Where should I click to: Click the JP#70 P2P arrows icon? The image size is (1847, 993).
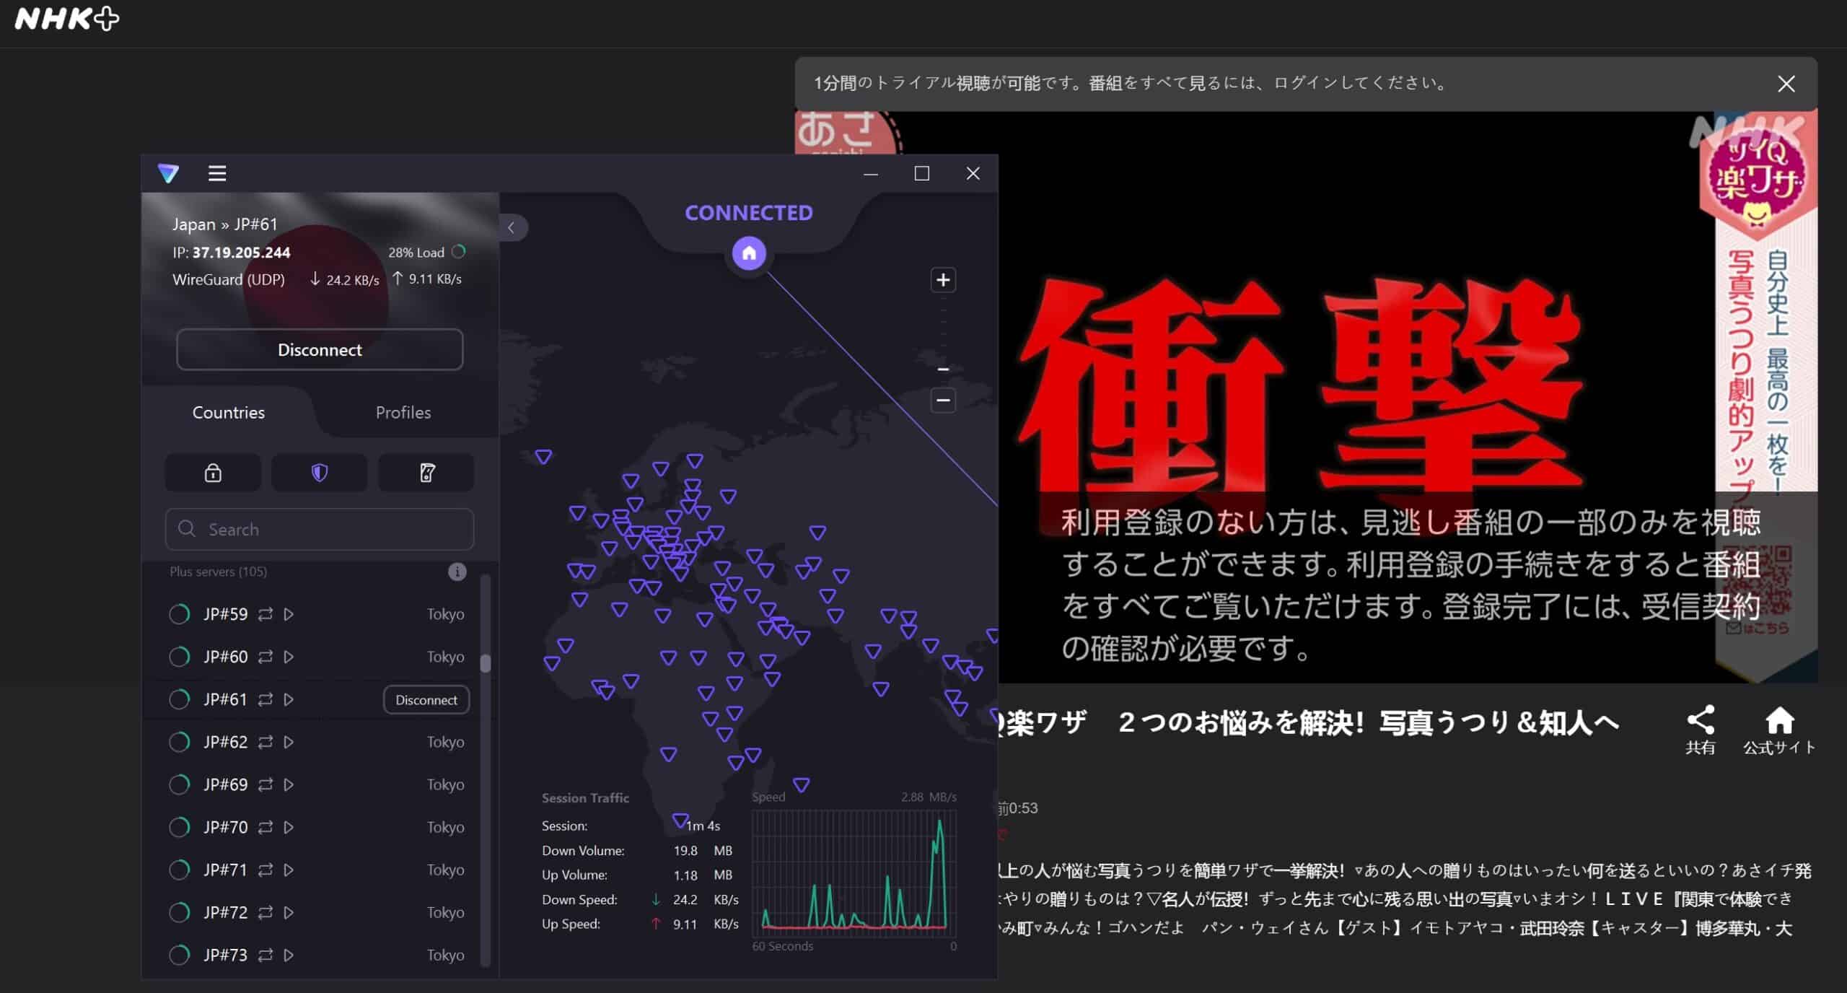point(266,827)
